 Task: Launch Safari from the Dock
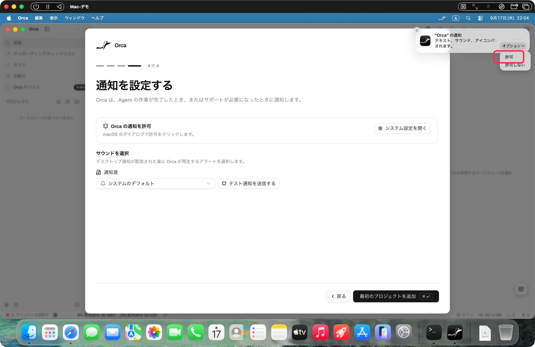71,332
